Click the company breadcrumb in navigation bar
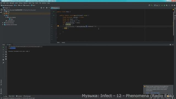This screenshot has width=176, height=99. pyautogui.click(x=27, y=5)
